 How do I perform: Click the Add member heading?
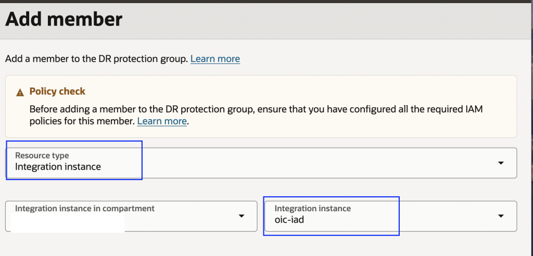(64, 20)
